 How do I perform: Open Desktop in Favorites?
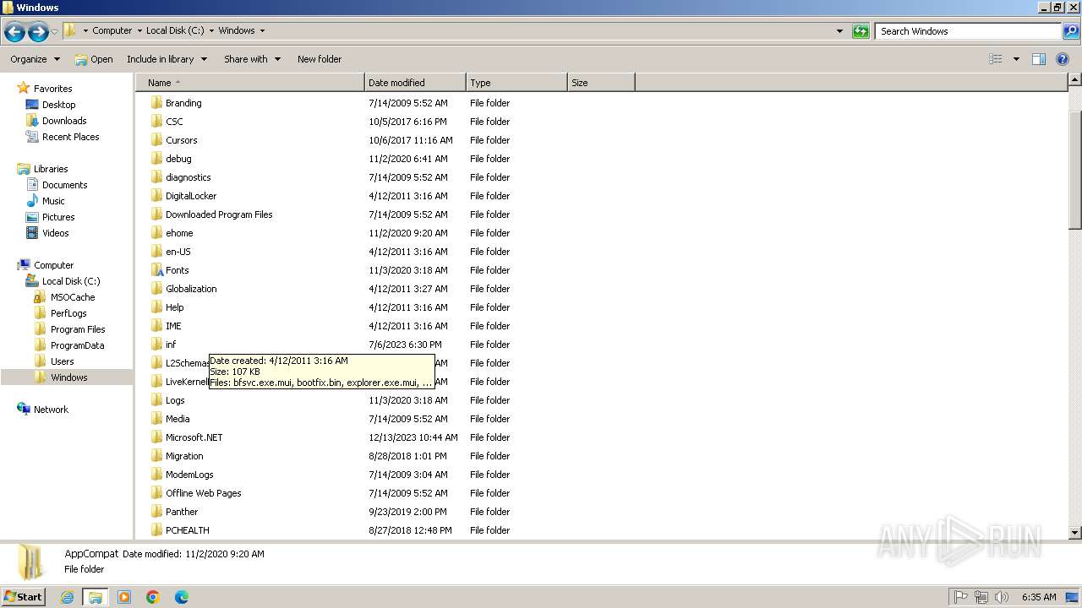tap(58, 105)
